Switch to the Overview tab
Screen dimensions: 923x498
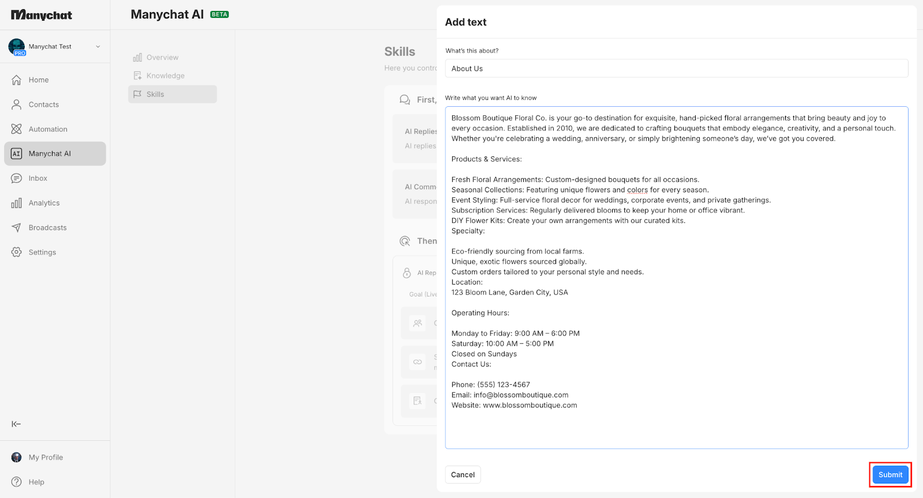point(162,58)
